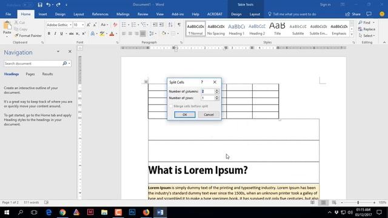Click the Share button
This screenshot has width=388, height=218.
tap(353, 14)
